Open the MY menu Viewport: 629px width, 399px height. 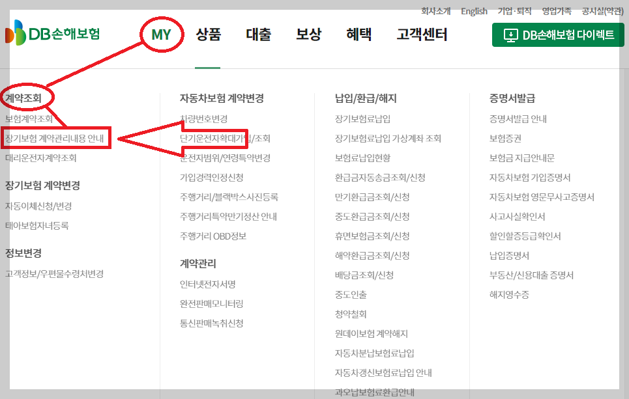pyautogui.click(x=161, y=34)
